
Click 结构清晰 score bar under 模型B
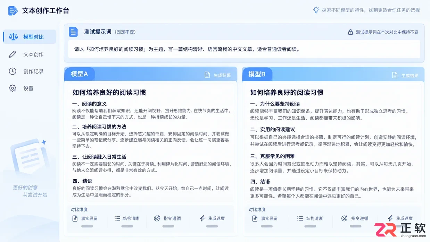tap(310, 226)
